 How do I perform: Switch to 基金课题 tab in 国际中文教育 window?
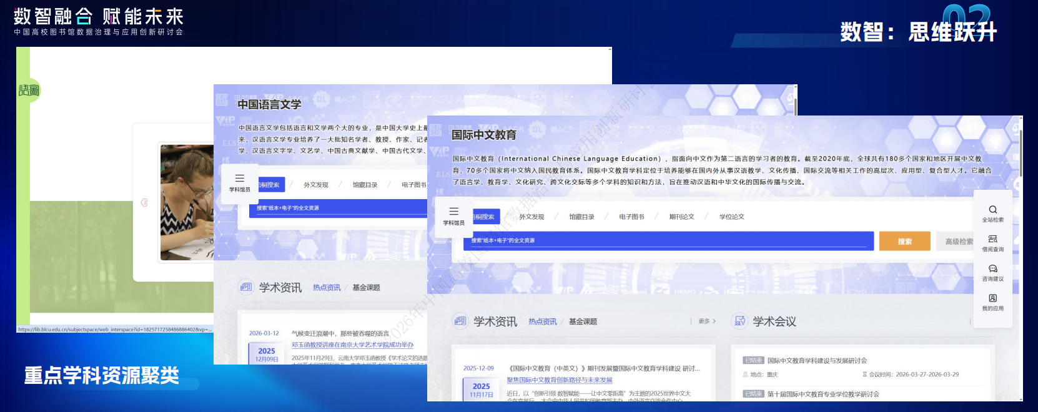(x=583, y=321)
